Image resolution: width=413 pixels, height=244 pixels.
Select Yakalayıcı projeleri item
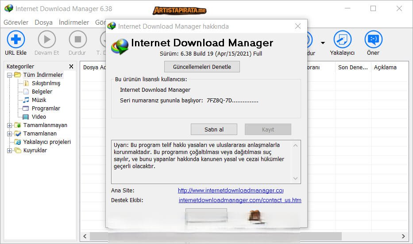click(x=47, y=142)
